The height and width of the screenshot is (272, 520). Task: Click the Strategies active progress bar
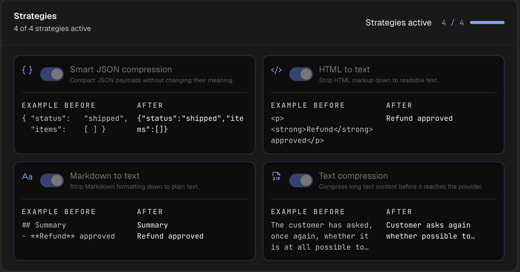pos(487,23)
